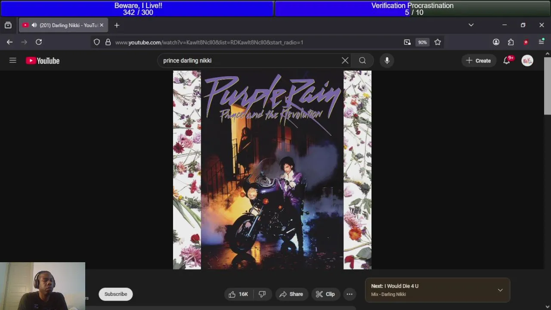Open the Firefox account icon

pyautogui.click(x=496, y=42)
